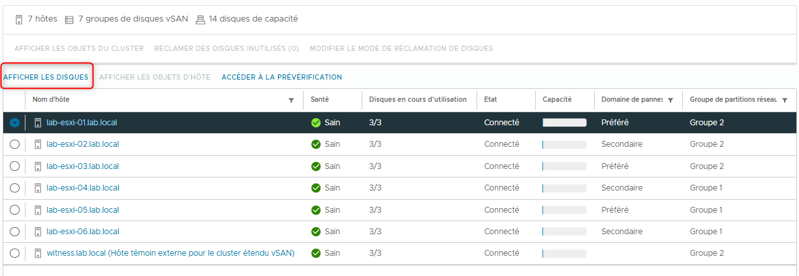Click 'Préféré' cell for lab-esxi-03
The height and width of the screenshot is (276, 799).
click(615, 166)
